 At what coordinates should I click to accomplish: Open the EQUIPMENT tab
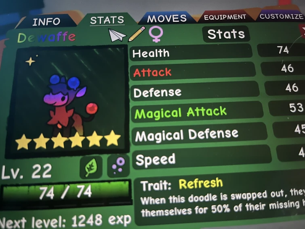click(225, 17)
